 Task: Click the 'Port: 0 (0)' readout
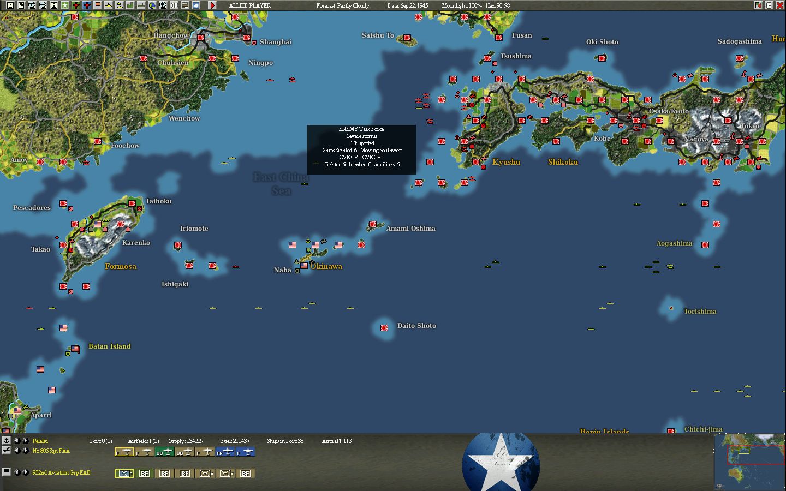pyautogui.click(x=101, y=441)
